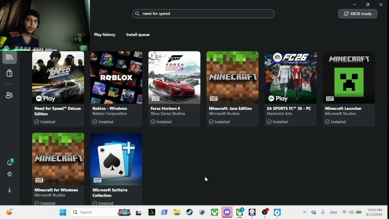Open the downloads arrow icon in sidebar
The width and height of the screenshot is (389, 219).
[x=9, y=190]
